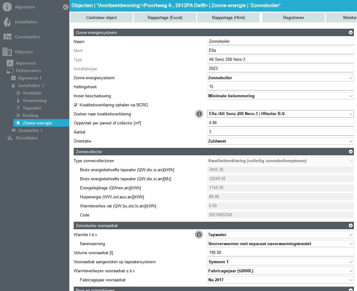Click the Energiebijdrage value 1744.20
This screenshot has height=291, width=357.
click(x=216, y=187)
